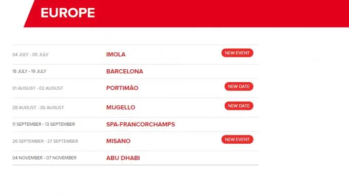Click the 28 August - 30 August date
This screenshot has width=349, height=196.
tap(38, 108)
